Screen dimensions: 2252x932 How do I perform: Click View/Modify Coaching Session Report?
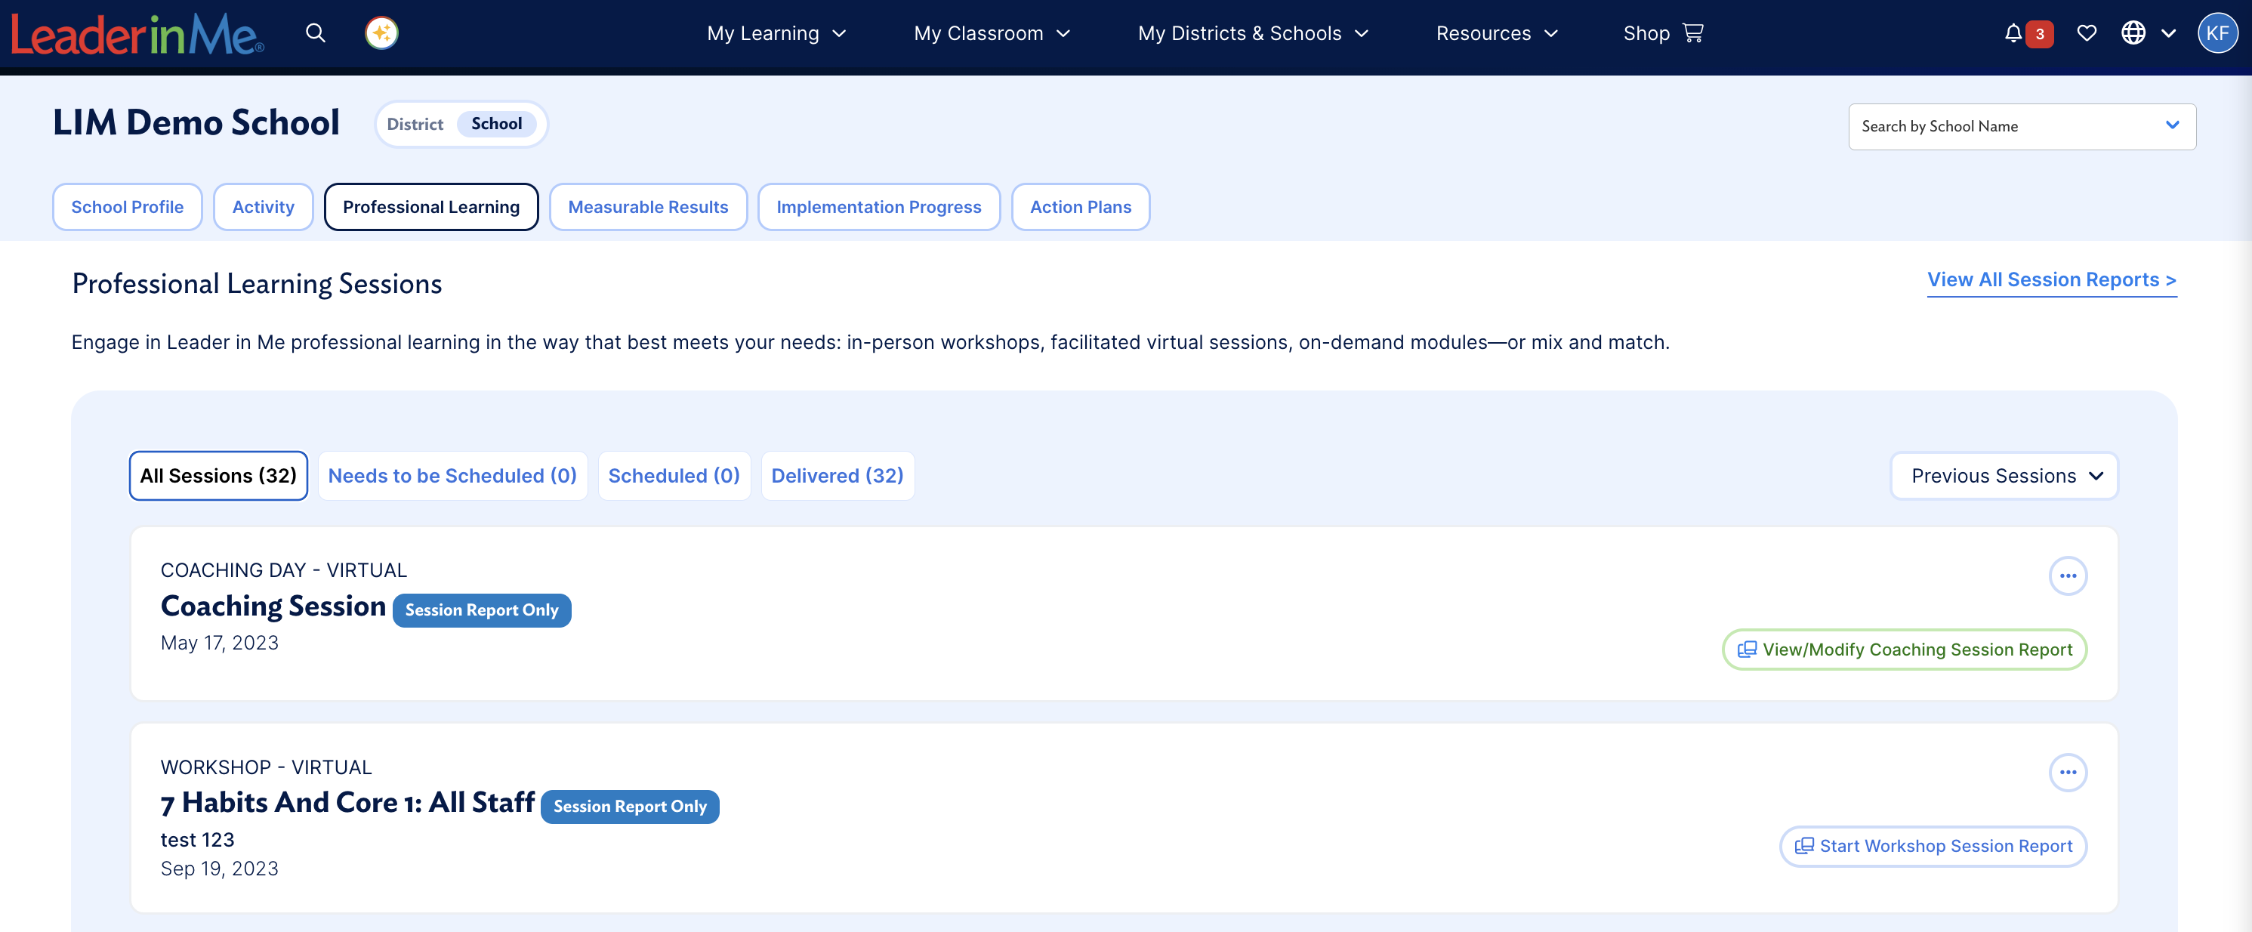1904,650
